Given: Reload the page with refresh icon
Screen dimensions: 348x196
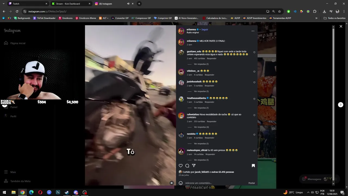Looking at the screenshot, I should (17, 11).
